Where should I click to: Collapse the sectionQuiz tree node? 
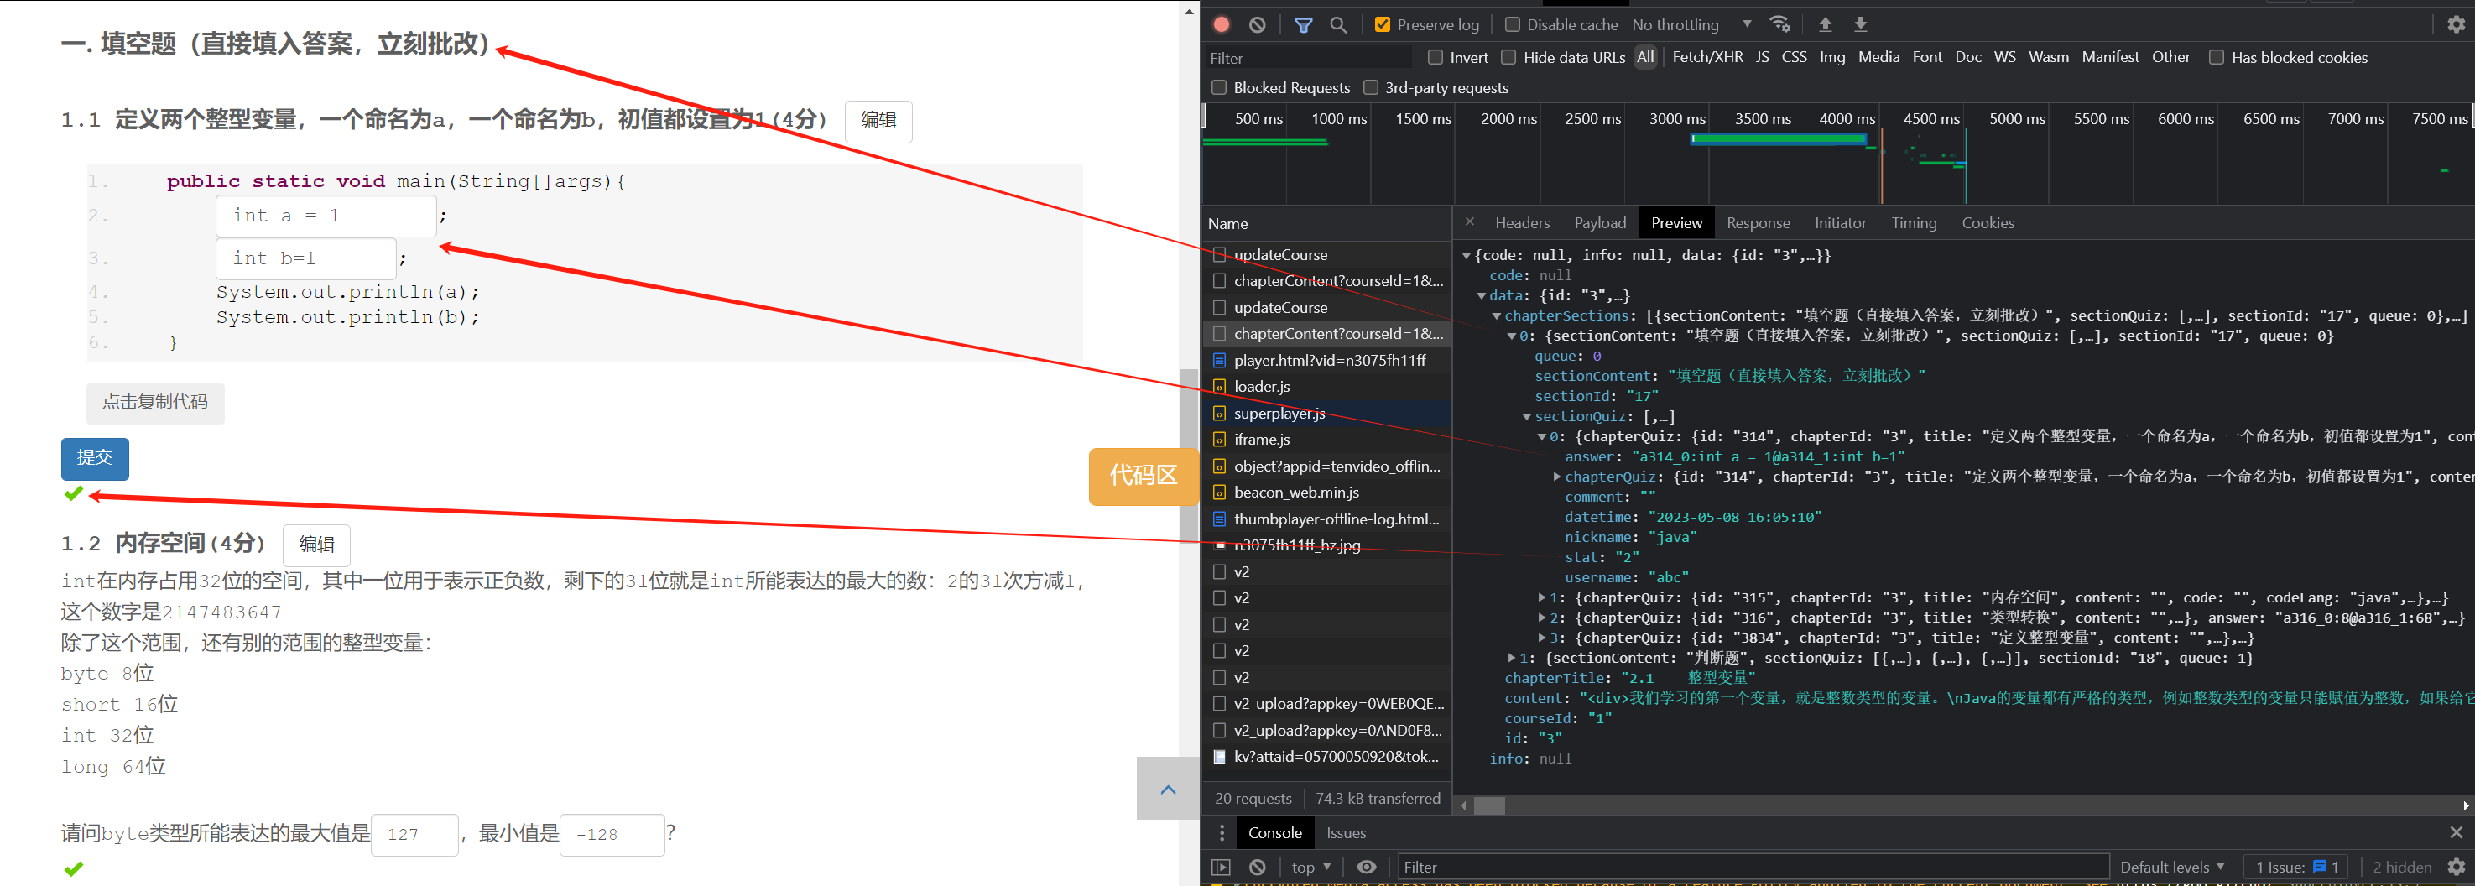[1527, 417]
